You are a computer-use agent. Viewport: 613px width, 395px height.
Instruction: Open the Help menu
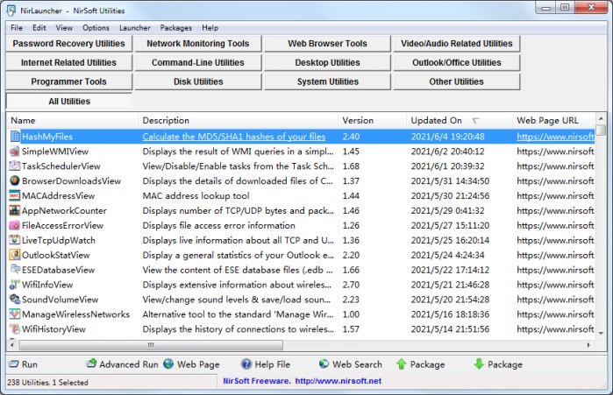click(210, 28)
